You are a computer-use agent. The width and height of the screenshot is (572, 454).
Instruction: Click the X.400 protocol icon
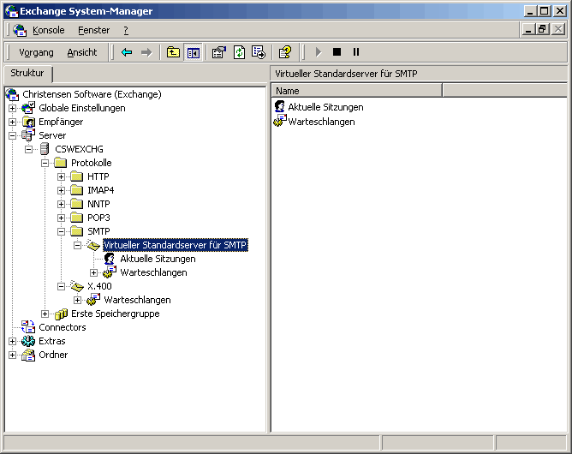coord(77,286)
